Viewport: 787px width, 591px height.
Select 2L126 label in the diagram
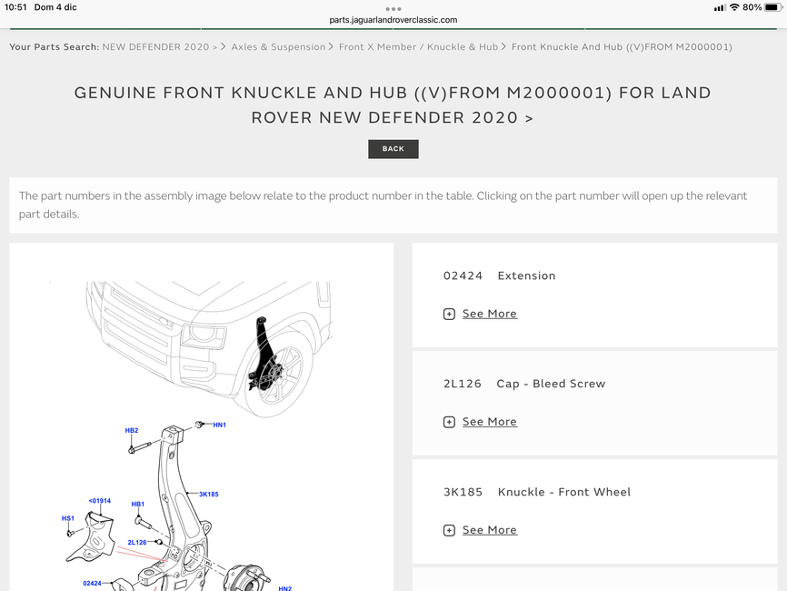click(x=136, y=543)
